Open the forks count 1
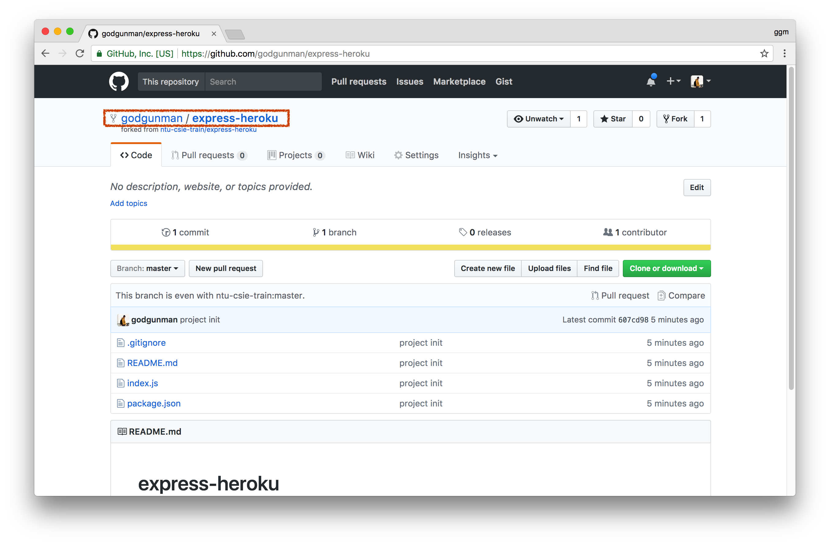The image size is (830, 545). coord(702,119)
